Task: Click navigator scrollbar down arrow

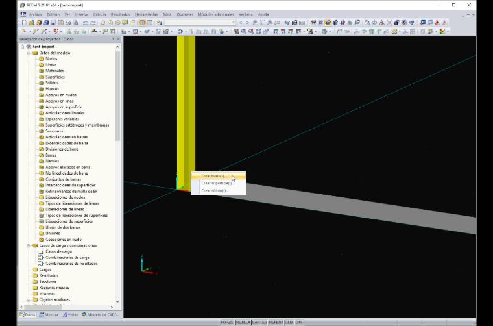Action: [117, 301]
